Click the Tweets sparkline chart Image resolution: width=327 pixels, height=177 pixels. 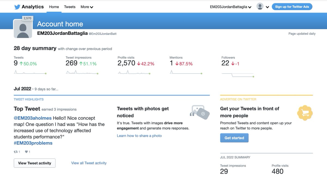coord(30,72)
